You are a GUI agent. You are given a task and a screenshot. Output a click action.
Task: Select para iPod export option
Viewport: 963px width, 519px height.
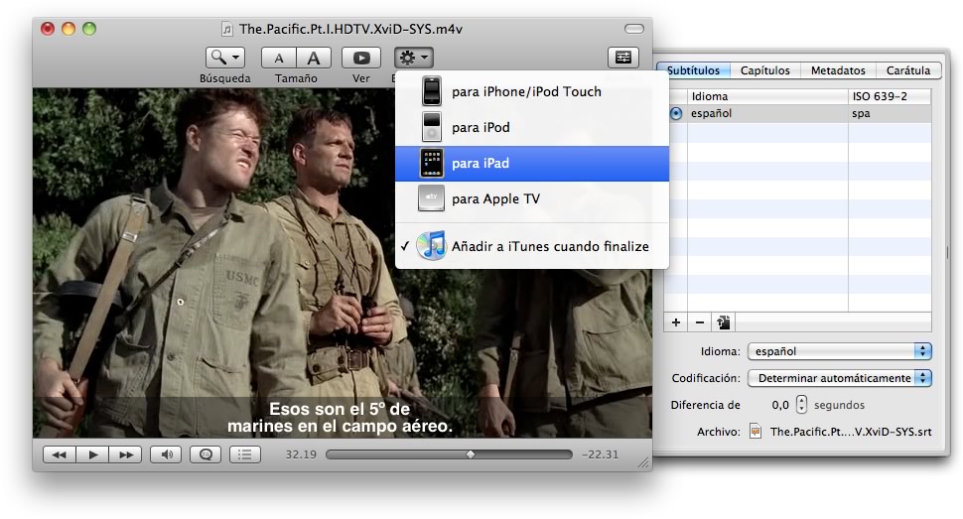pyautogui.click(x=532, y=127)
